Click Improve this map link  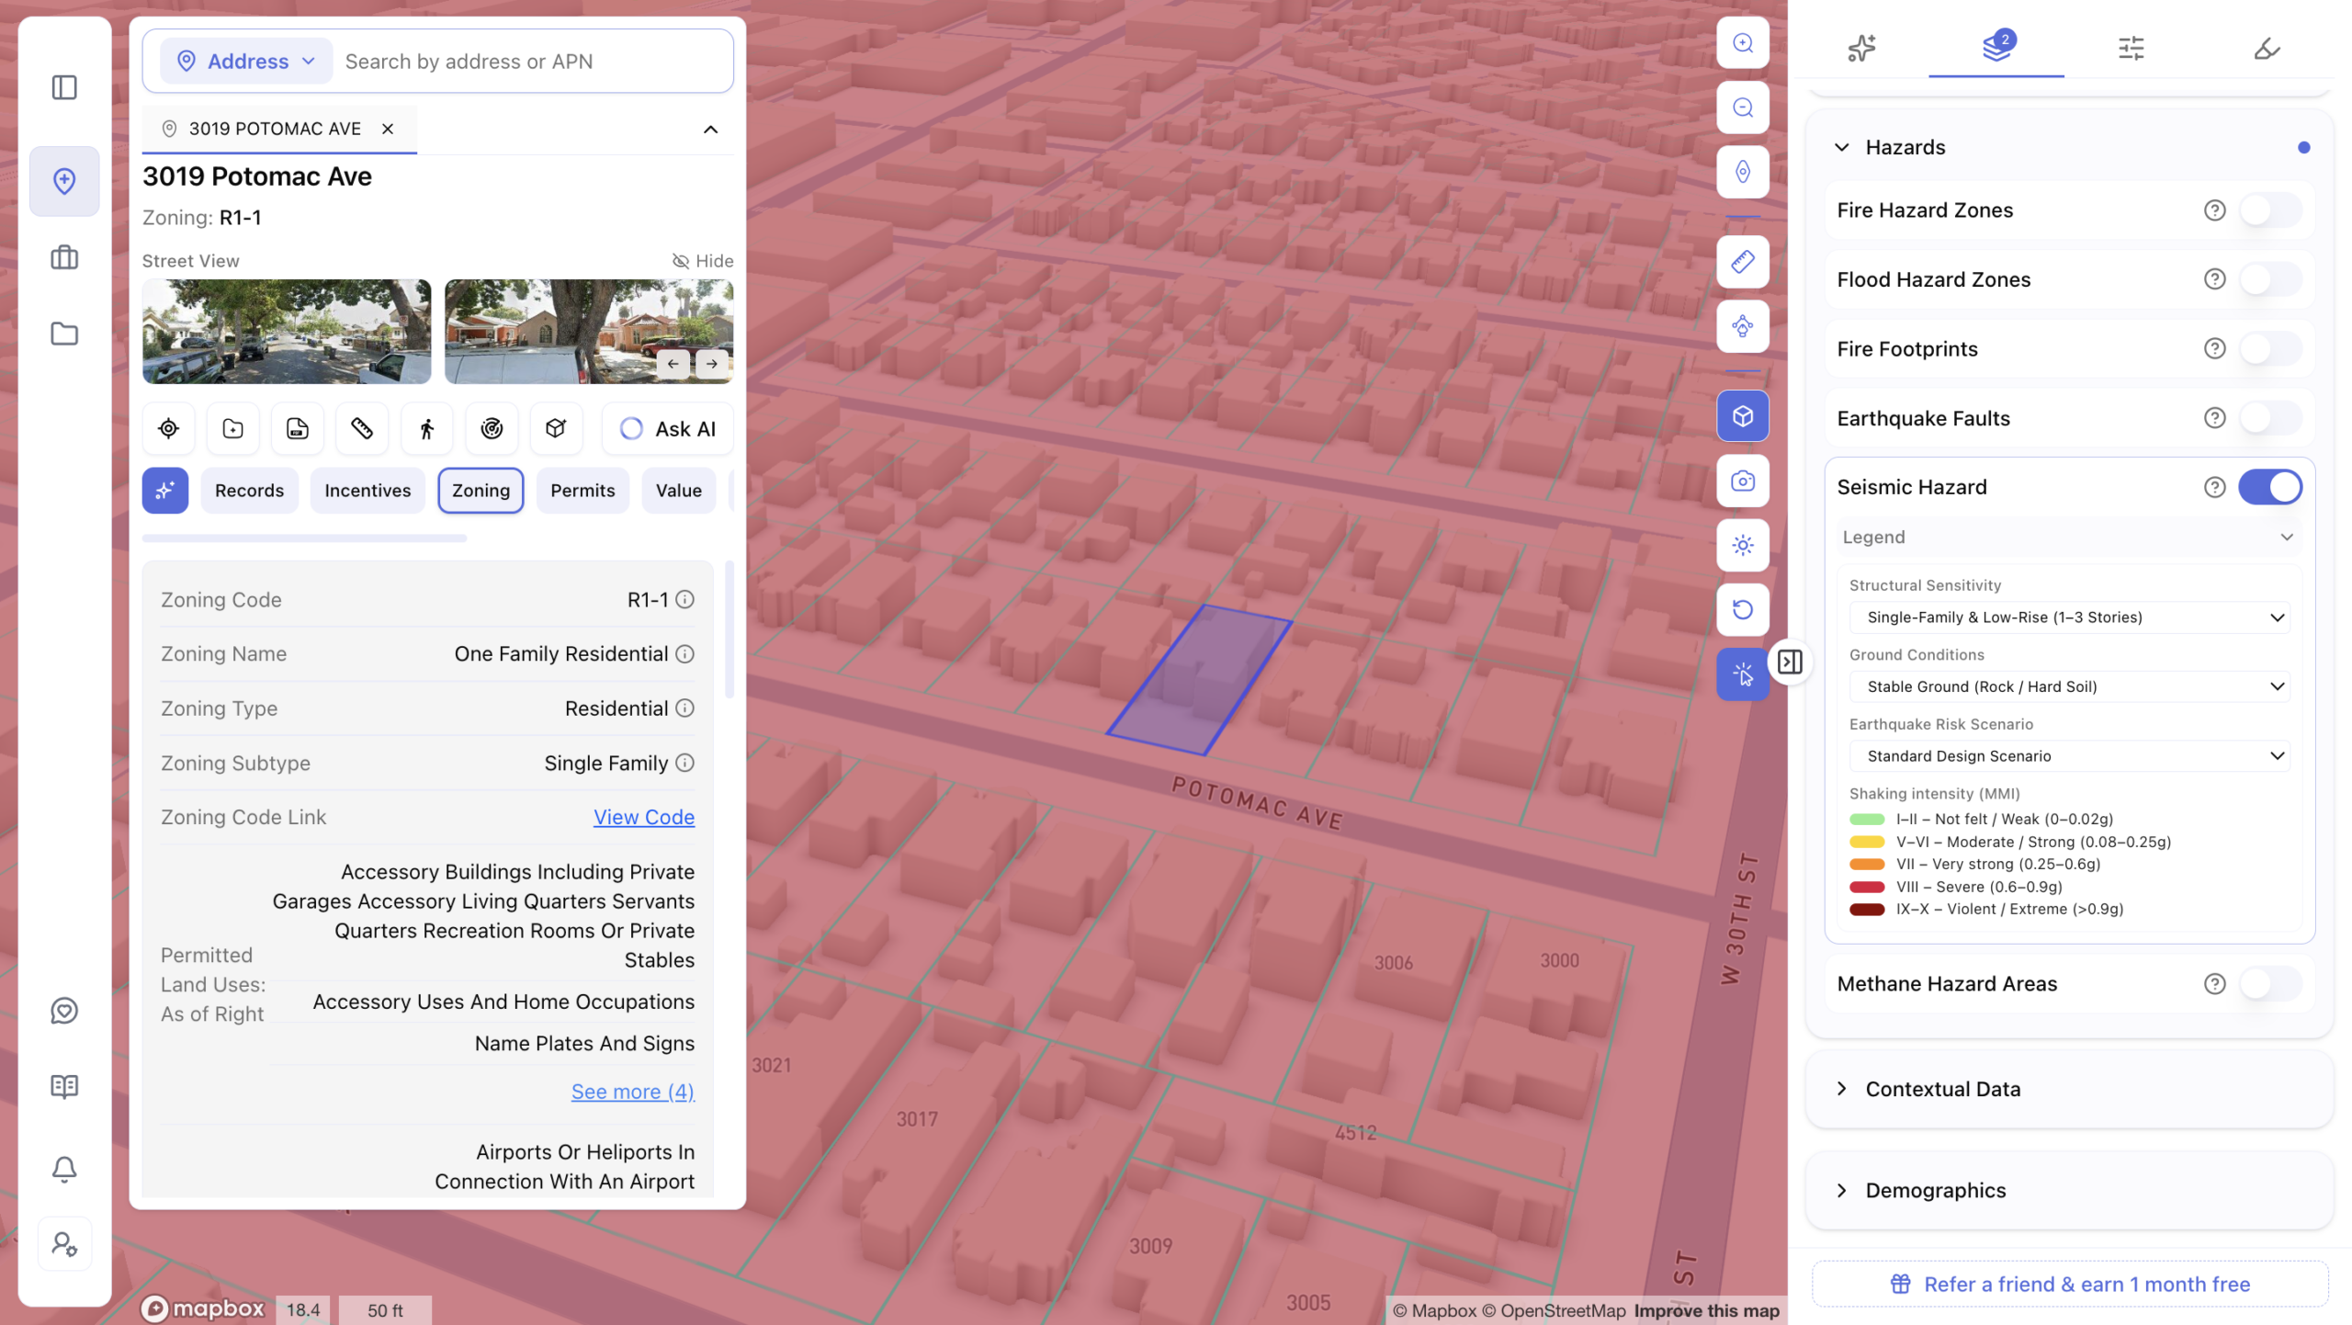point(1706,1311)
